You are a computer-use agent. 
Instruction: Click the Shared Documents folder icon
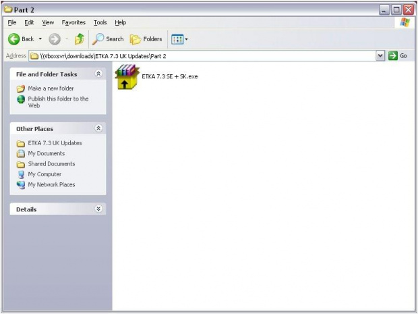pos(21,164)
